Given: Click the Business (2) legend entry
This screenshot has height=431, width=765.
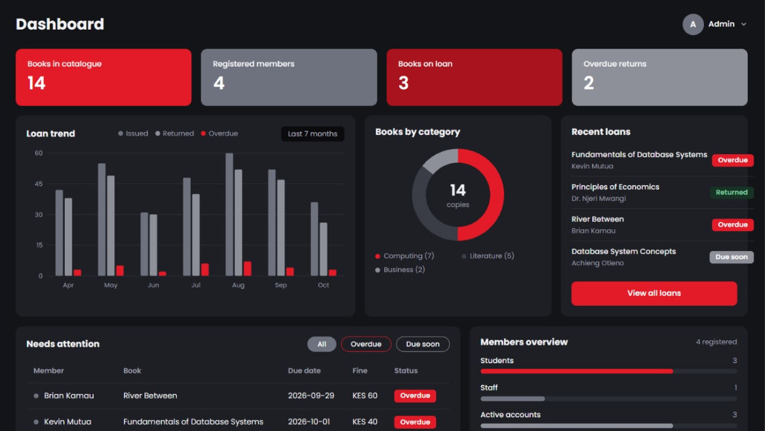Looking at the screenshot, I should click(400, 270).
